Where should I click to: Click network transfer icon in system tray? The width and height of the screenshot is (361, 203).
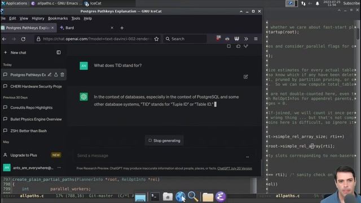coord(303,3)
